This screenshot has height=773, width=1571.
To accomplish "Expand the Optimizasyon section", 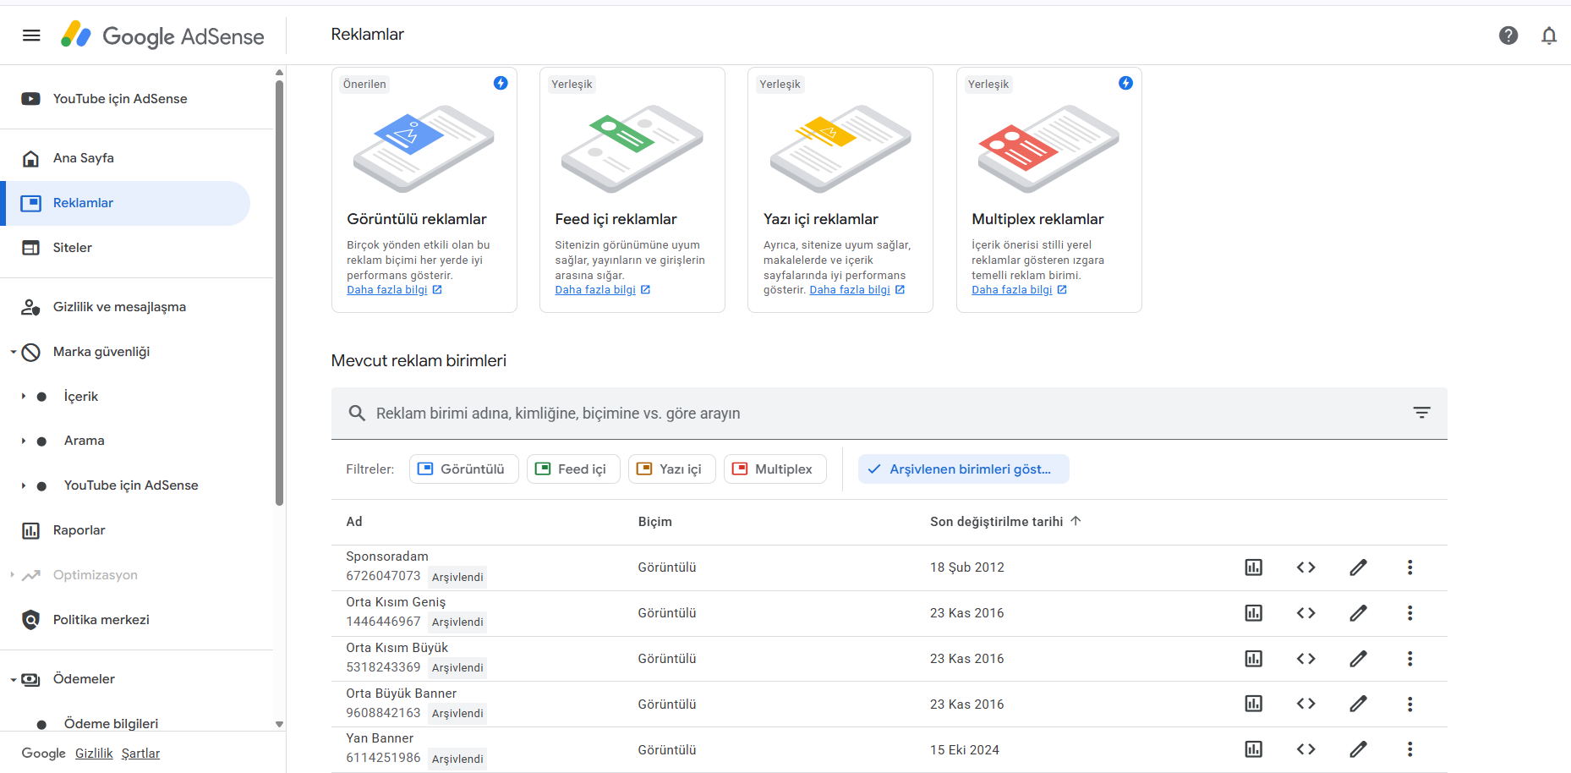I will click(13, 575).
